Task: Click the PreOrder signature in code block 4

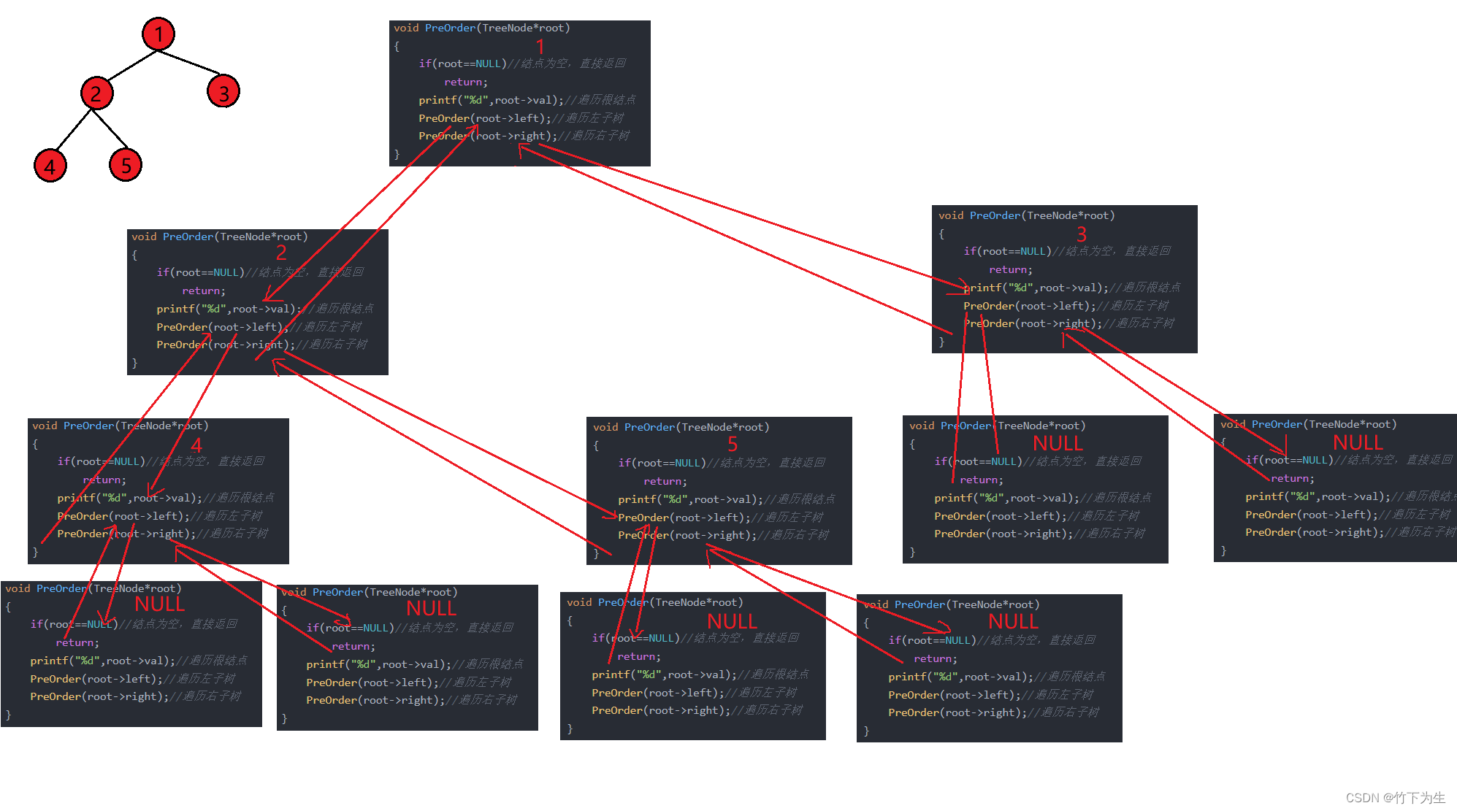Action: coord(121,426)
